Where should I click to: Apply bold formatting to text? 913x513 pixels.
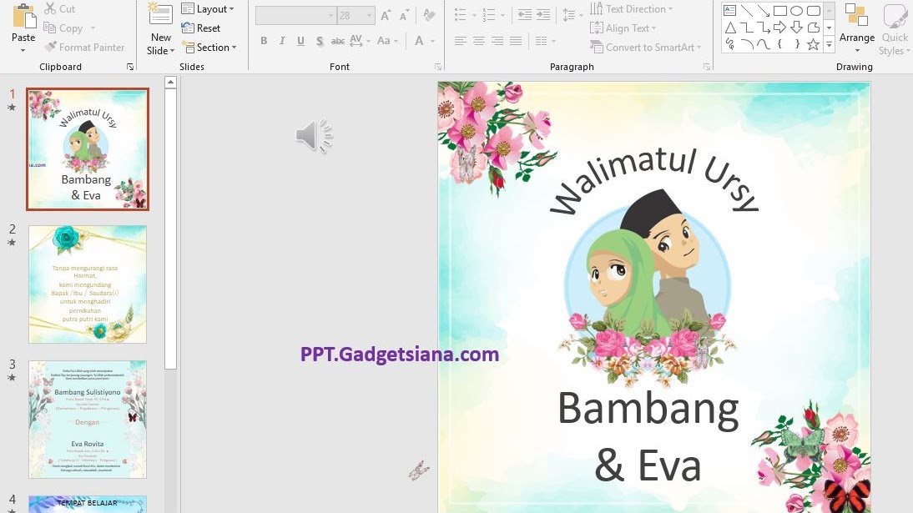pos(264,40)
